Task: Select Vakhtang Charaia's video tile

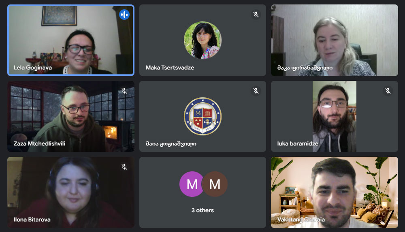Action: (335, 192)
